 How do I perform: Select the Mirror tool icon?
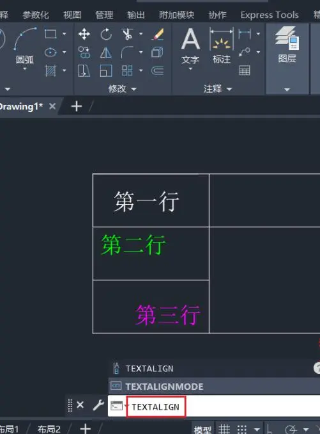(x=106, y=52)
